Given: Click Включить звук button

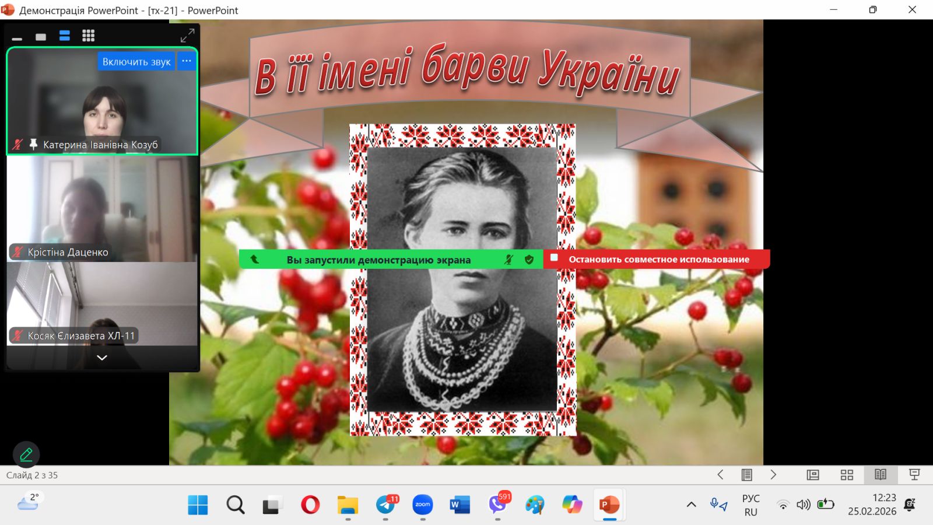Looking at the screenshot, I should (136, 61).
